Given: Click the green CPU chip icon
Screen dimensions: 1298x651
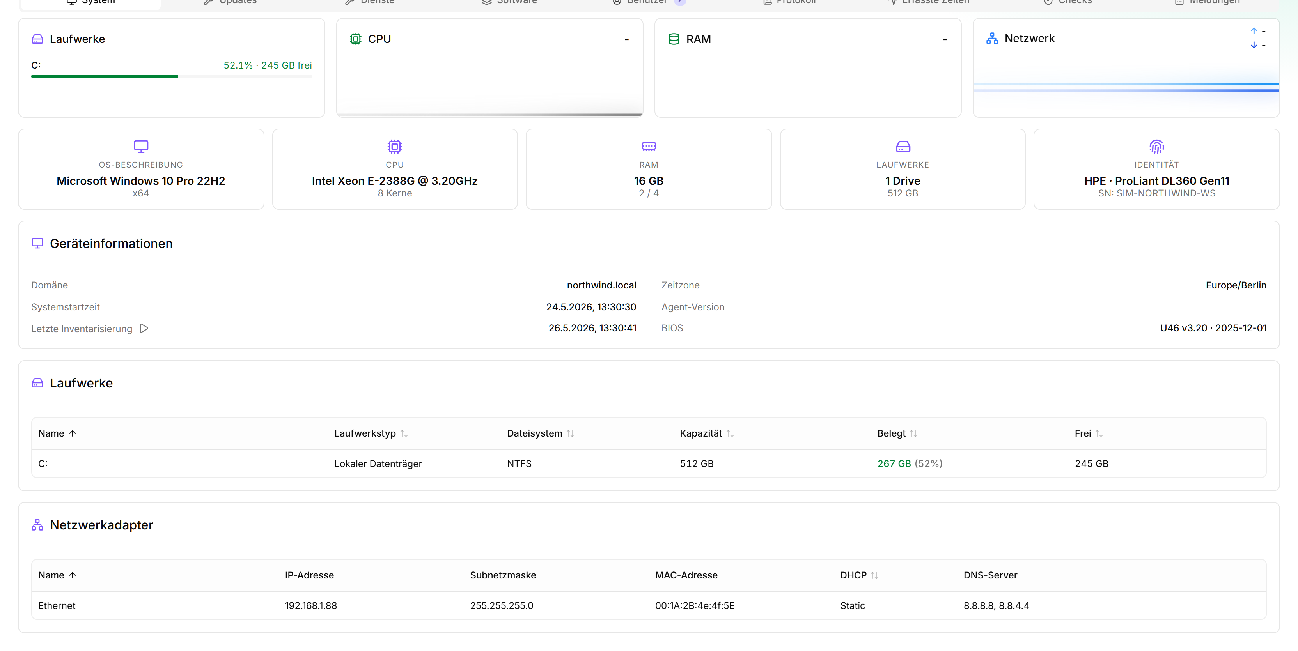Looking at the screenshot, I should 356,39.
